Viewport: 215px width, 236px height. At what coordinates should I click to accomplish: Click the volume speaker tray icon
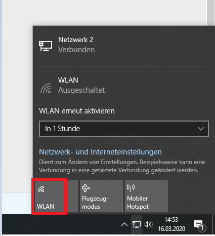point(149,224)
